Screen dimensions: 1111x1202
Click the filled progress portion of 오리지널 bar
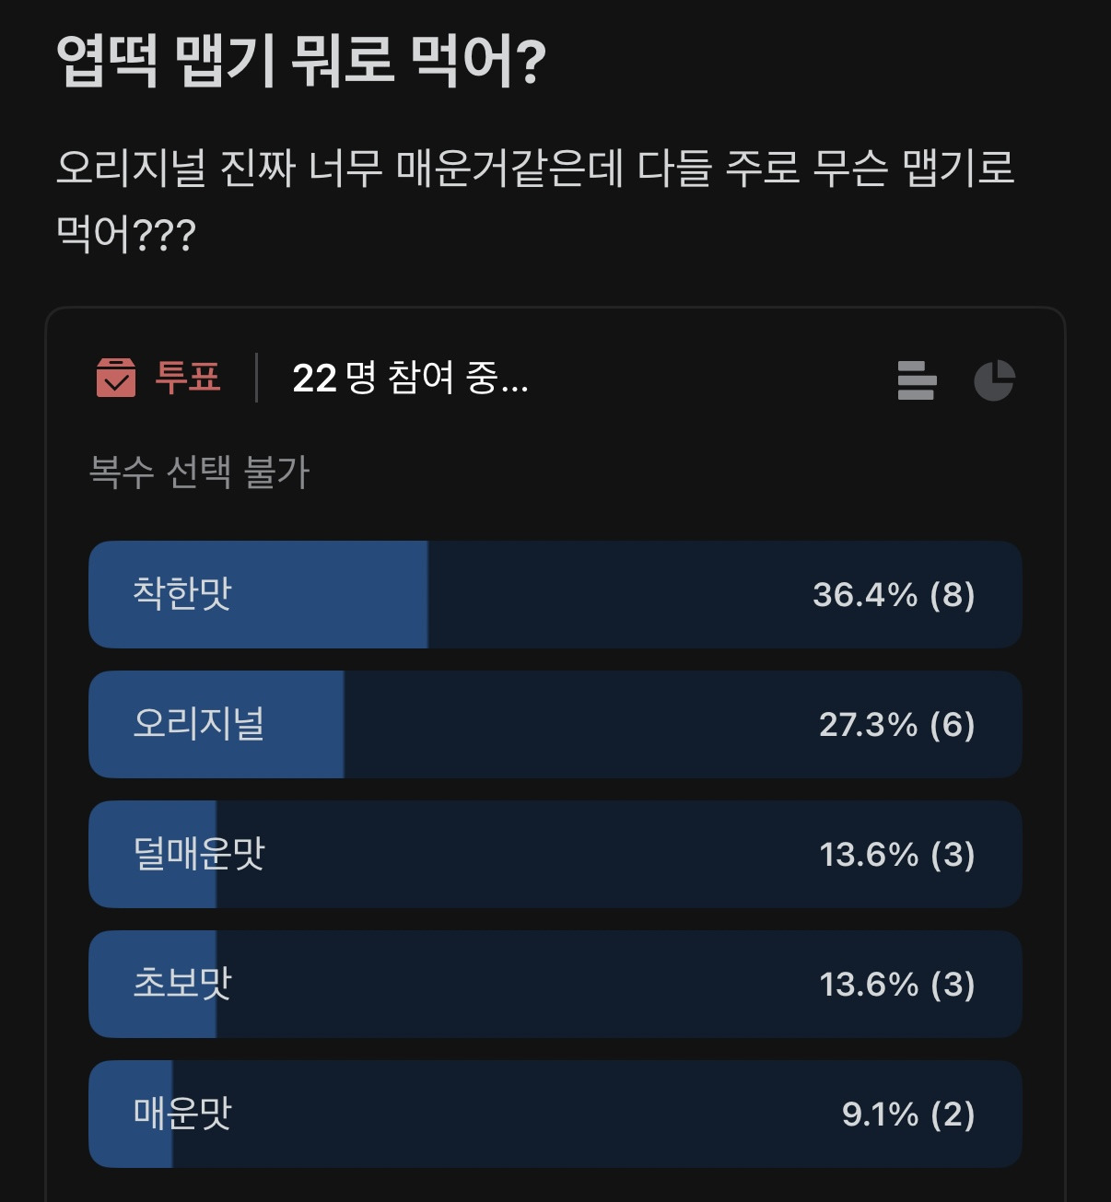(304, 724)
